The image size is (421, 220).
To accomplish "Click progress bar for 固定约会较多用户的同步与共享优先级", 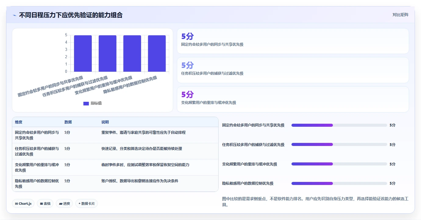I will 339,125.
